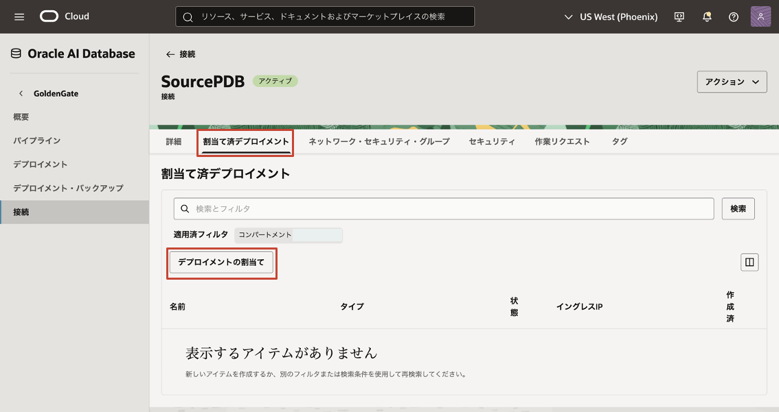Select the 作業リクエスト tab
Viewport: 779px width, 412px height.
[x=562, y=142]
